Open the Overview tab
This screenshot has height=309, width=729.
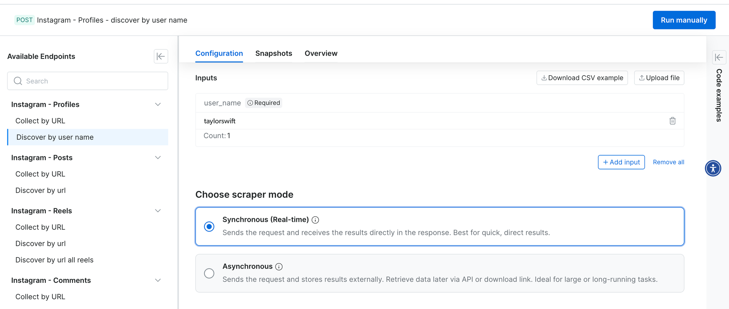tap(321, 53)
